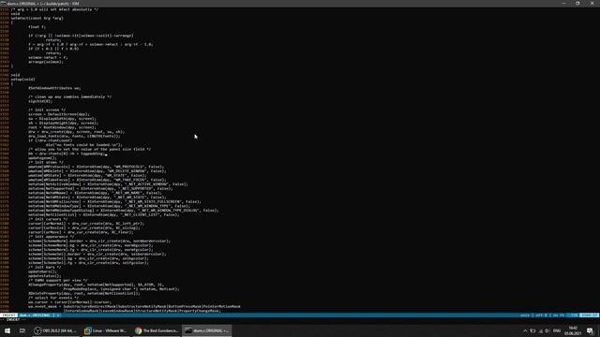Click the netatom[NetClientList] assignment line
600x337 pixels.
click(x=103, y=214)
